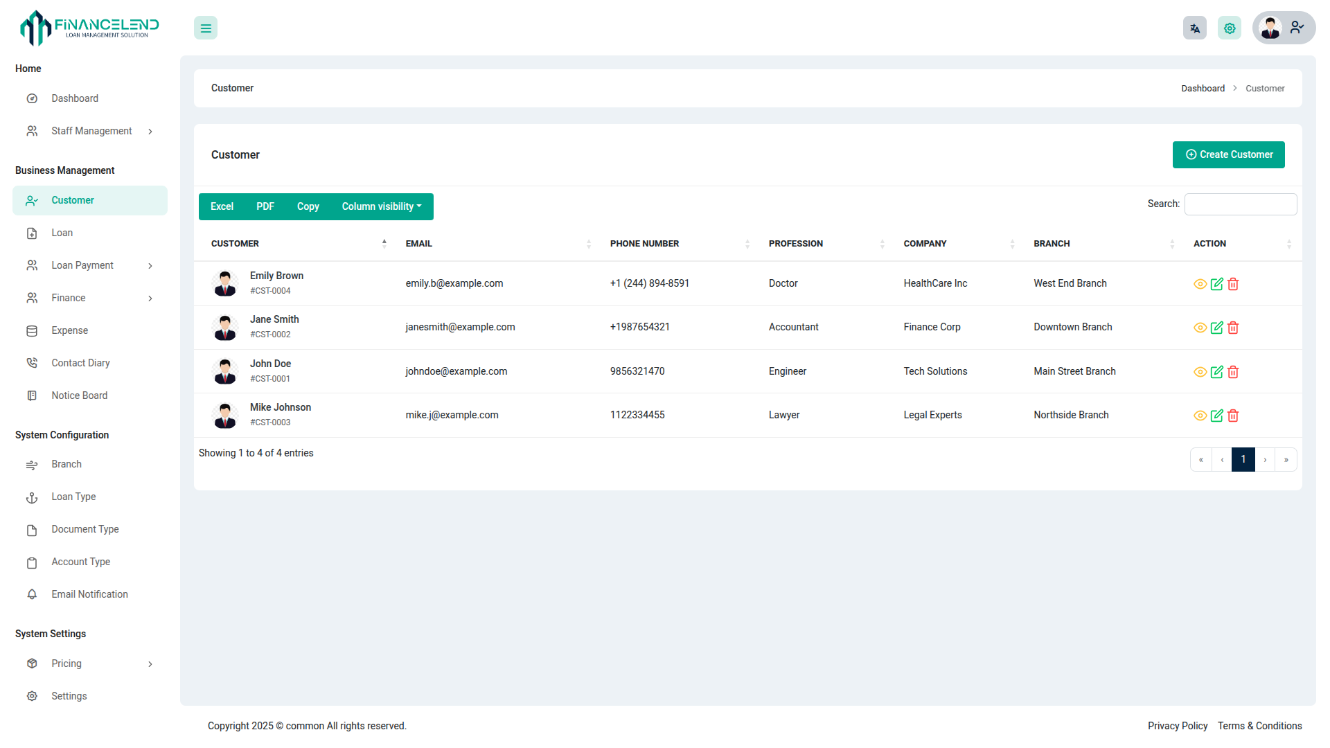The width and height of the screenshot is (1330, 748).
Task: Sort the table by Customer column header
Action: 235,244
